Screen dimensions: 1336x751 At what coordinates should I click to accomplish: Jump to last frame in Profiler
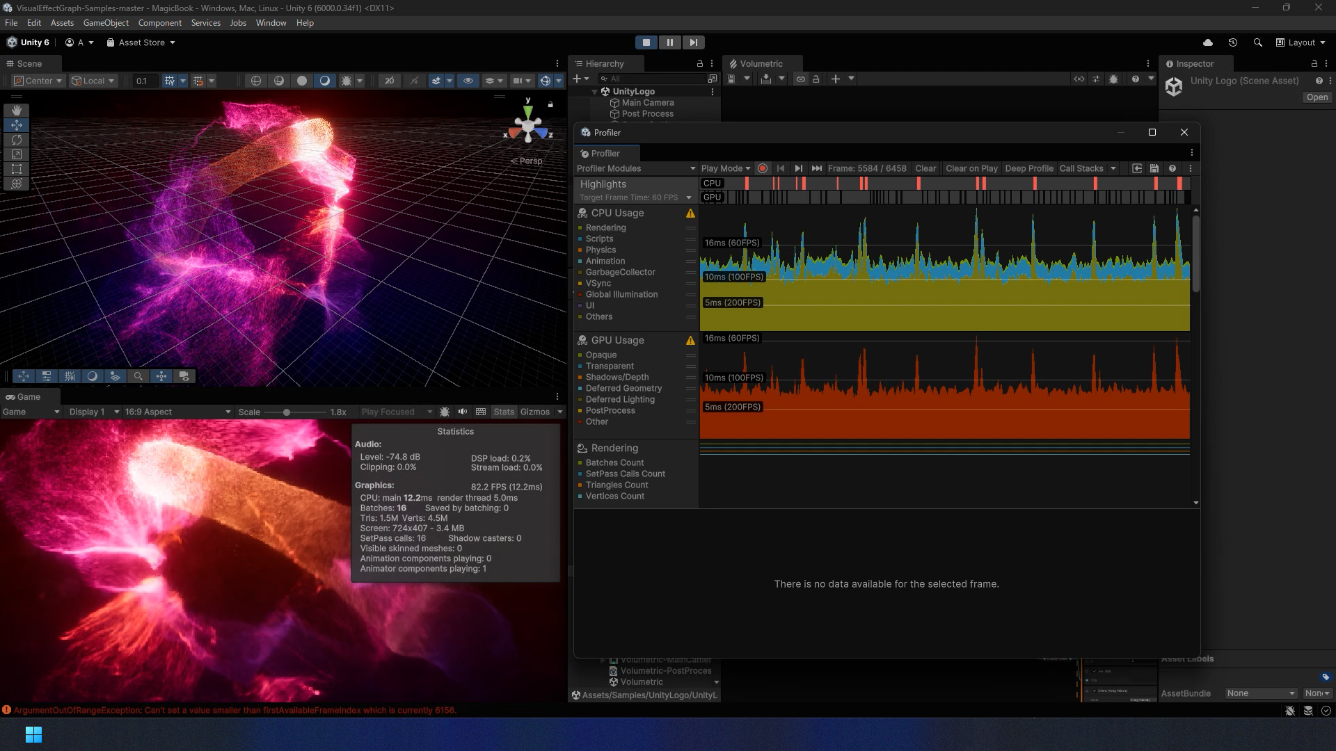tap(817, 168)
